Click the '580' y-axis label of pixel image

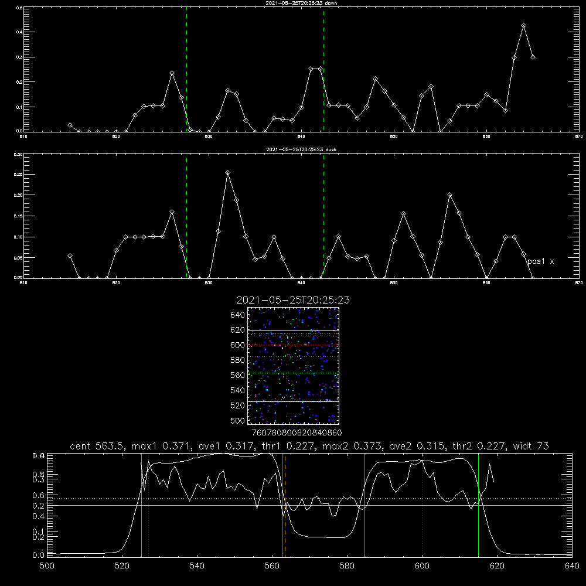click(x=238, y=360)
